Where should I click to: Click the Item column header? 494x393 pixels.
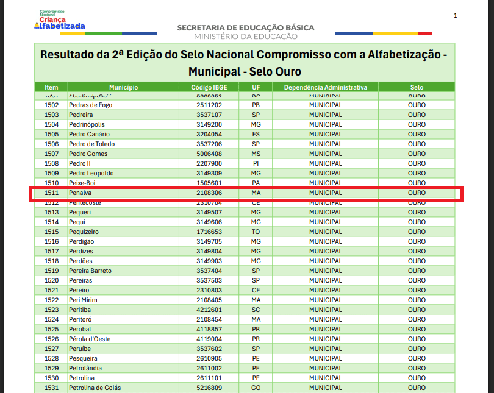coord(52,87)
